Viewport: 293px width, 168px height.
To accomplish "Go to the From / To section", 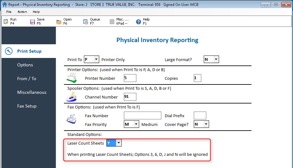I will coord(27,79).
